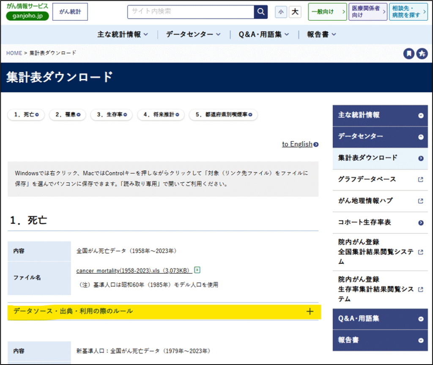
Task: Click the サイト内検索 search input field
Action: point(191,12)
